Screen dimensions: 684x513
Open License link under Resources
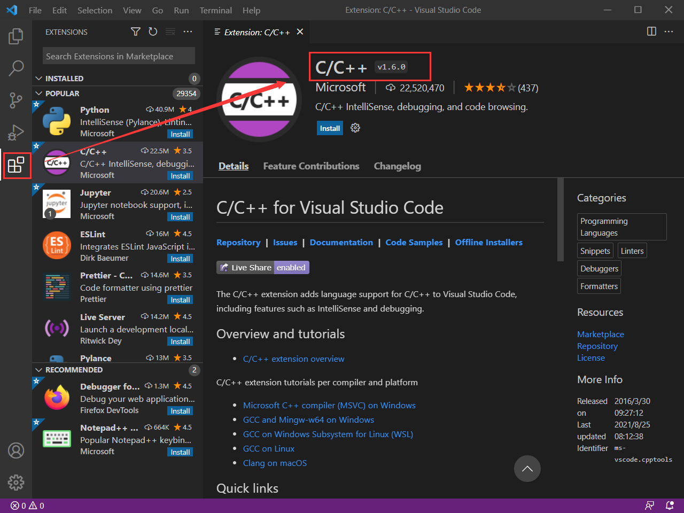coord(591,358)
